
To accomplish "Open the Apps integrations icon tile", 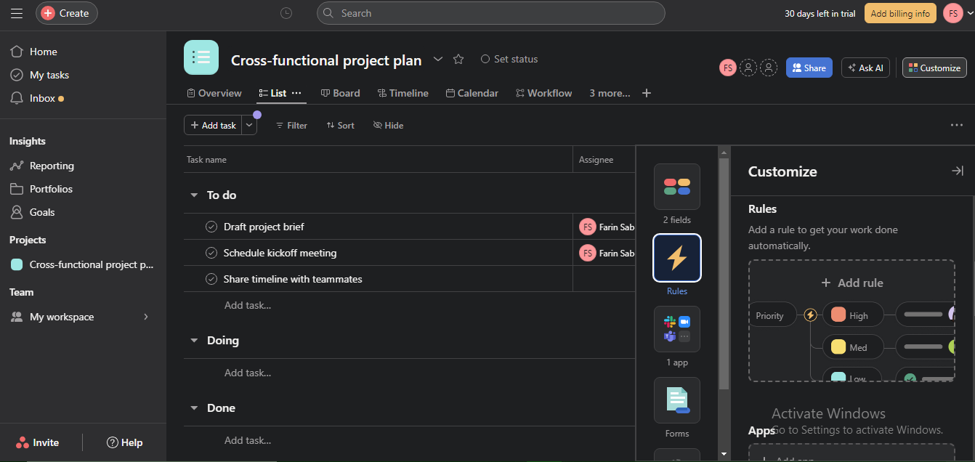I will pos(676,329).
